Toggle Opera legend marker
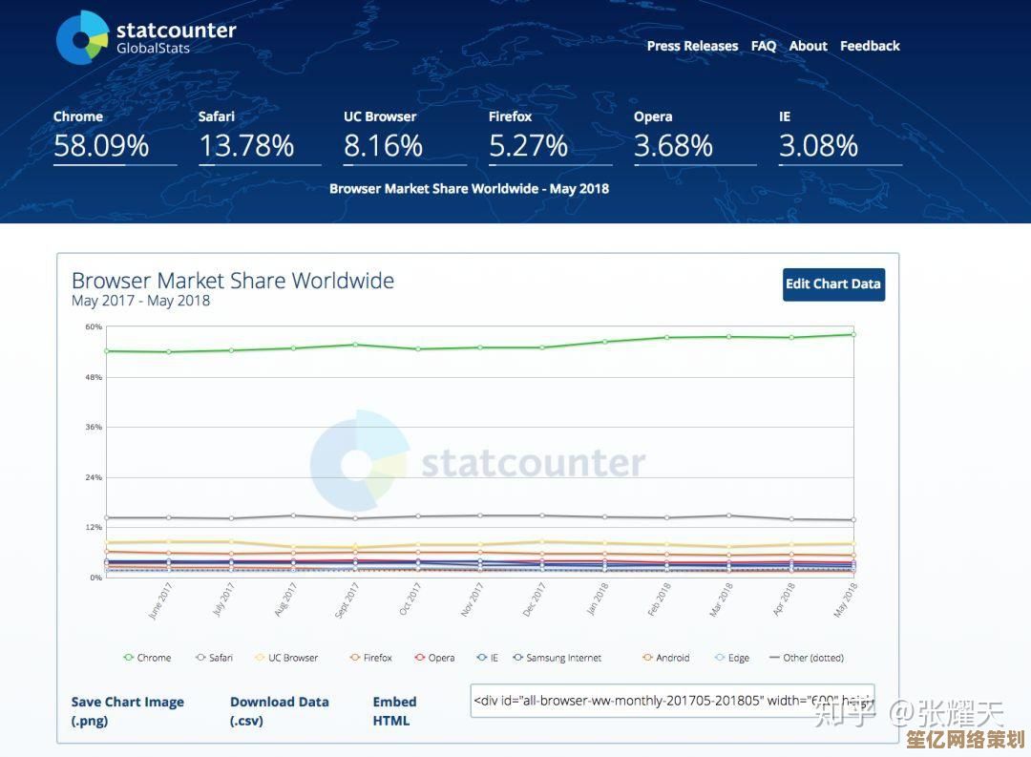 (x=435, y=658)
